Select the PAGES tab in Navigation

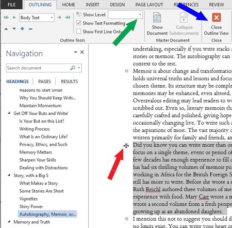(44, 81)
